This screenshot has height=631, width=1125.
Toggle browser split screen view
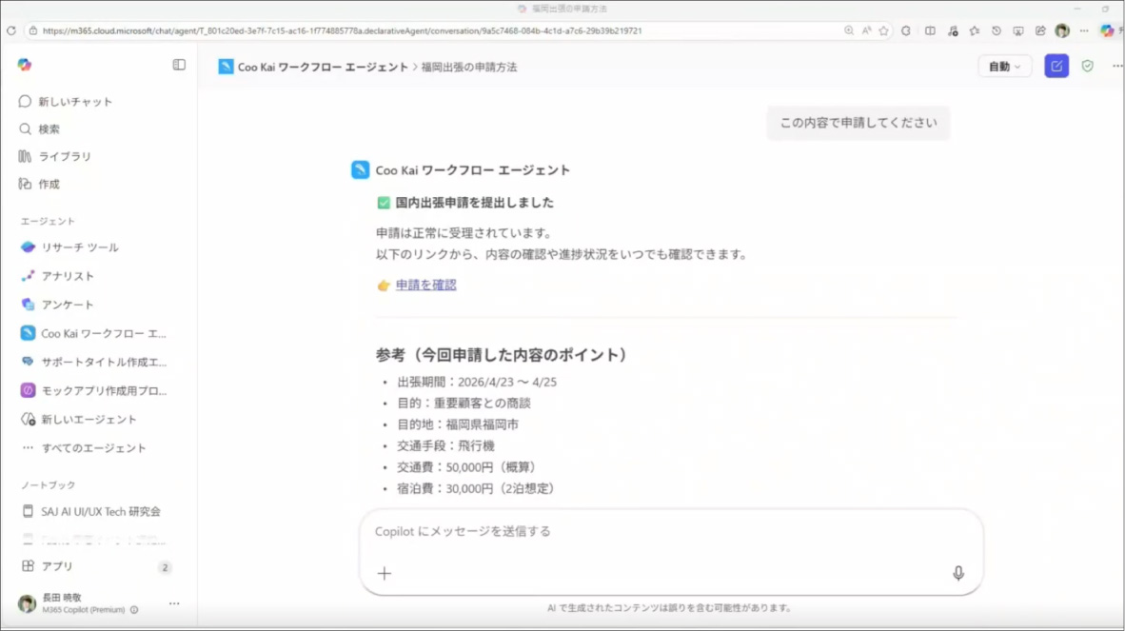click(928, 30)
